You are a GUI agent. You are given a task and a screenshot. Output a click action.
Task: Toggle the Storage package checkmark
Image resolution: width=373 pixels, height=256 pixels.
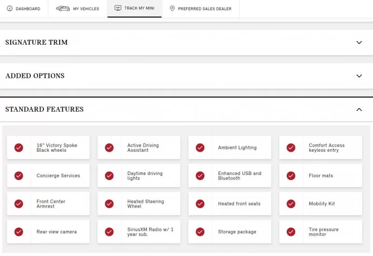[x=200, y=232]
